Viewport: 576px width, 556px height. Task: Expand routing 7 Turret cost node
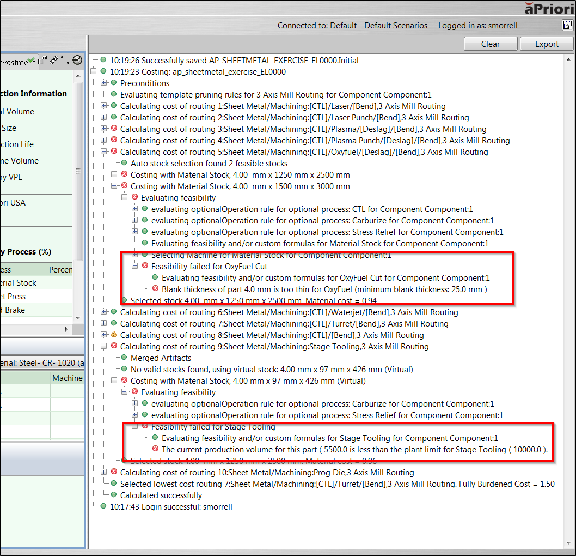coord(104,323)
